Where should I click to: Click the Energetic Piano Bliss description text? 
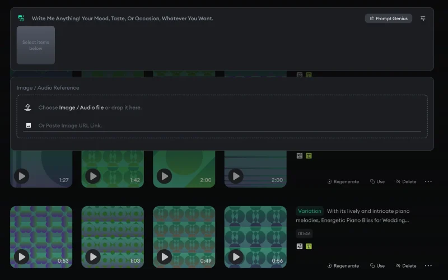[x=353, y=216]
